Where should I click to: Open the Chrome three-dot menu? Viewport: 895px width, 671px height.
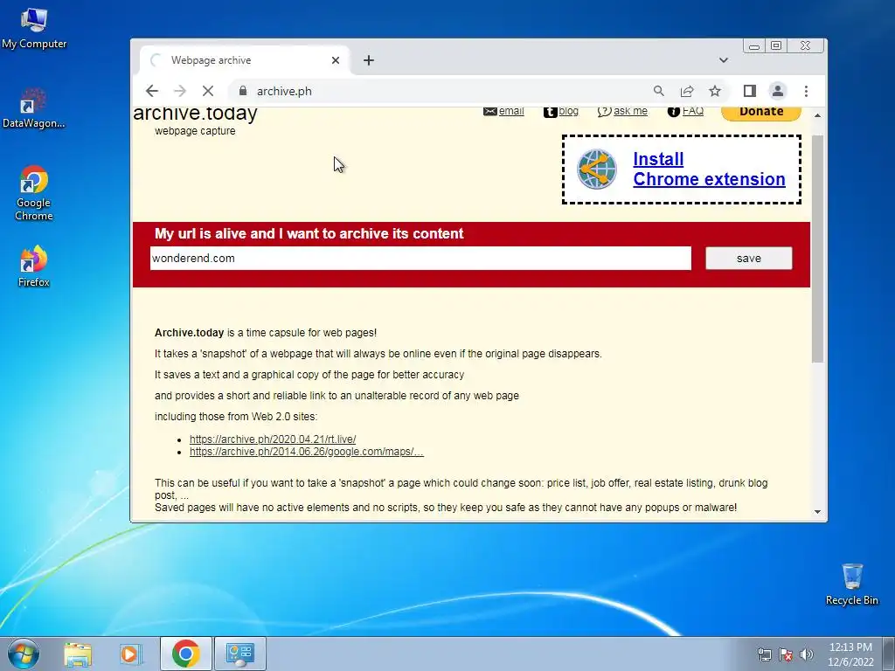(x=806, y=91)
